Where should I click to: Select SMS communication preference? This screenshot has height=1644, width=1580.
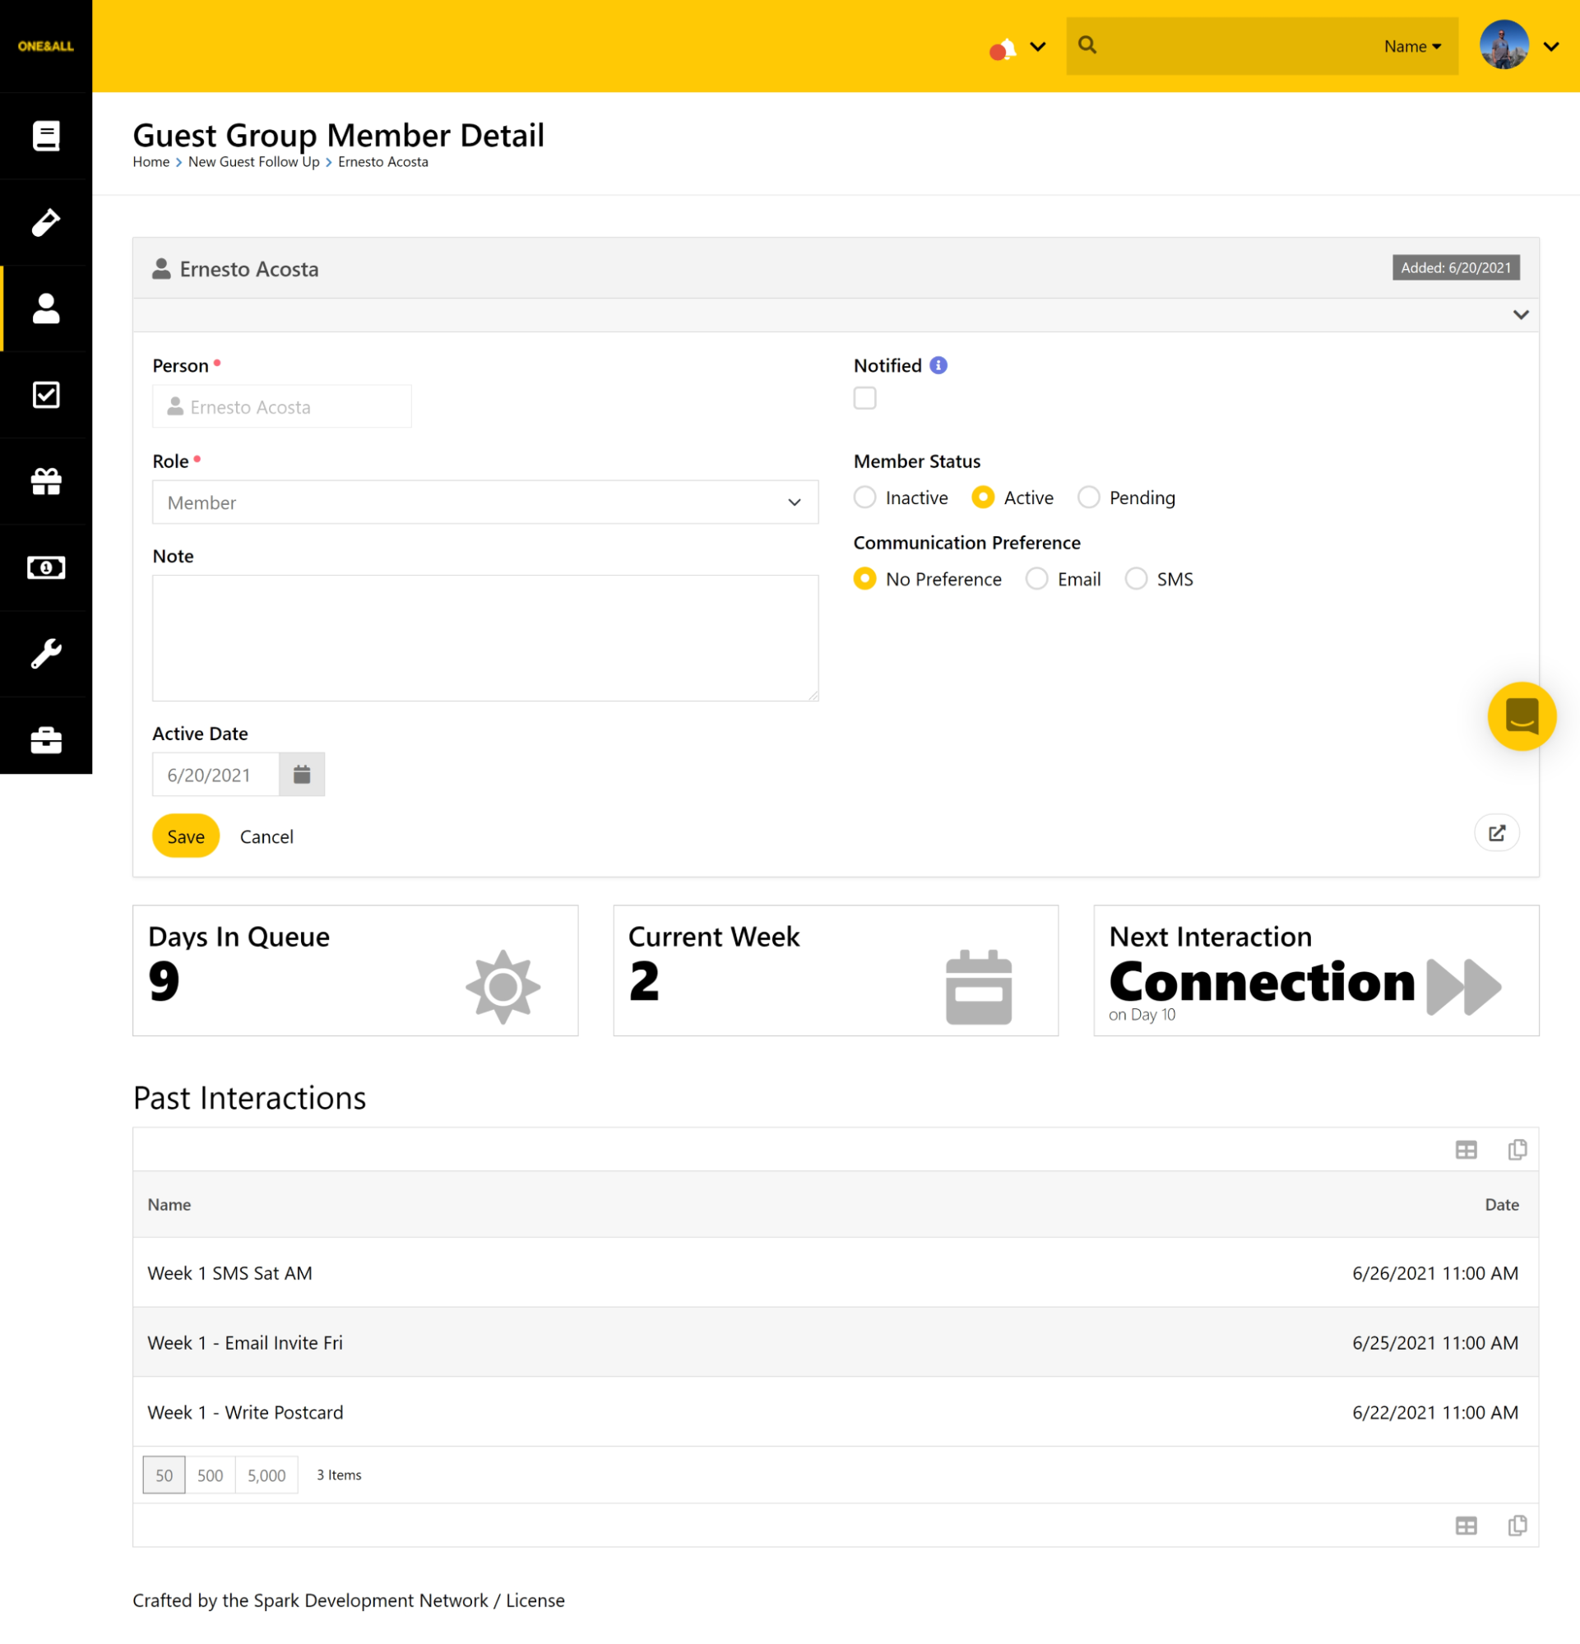(1137, 579)
